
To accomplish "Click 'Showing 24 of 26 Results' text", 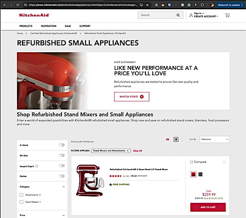I will (x=82, y=142).
